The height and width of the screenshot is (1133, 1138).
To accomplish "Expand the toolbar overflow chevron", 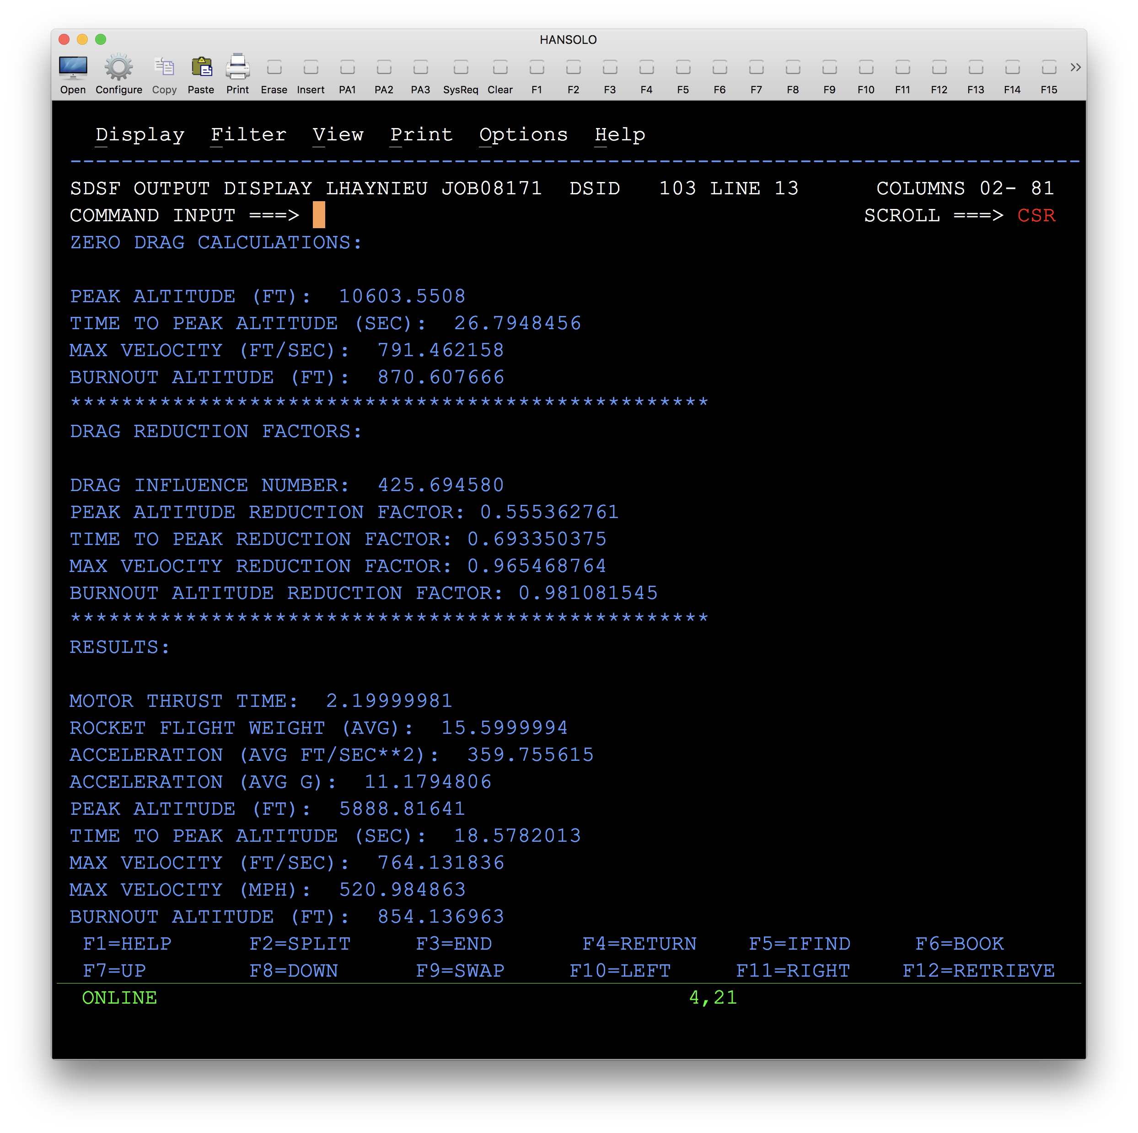I will coord(1075,67).
